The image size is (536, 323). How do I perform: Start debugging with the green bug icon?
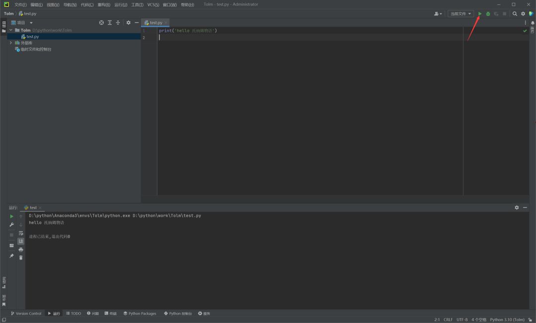pyautogui.click(x=488, y=14)
